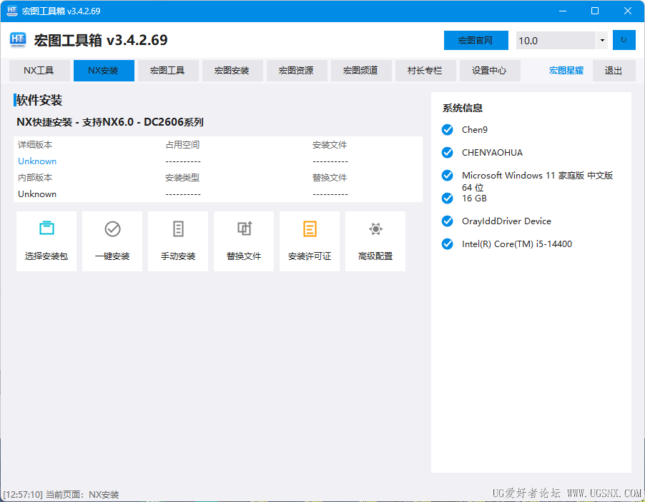Open the 设置中心 tab
This screenshot has width=645, height=502.
[490, 71]
